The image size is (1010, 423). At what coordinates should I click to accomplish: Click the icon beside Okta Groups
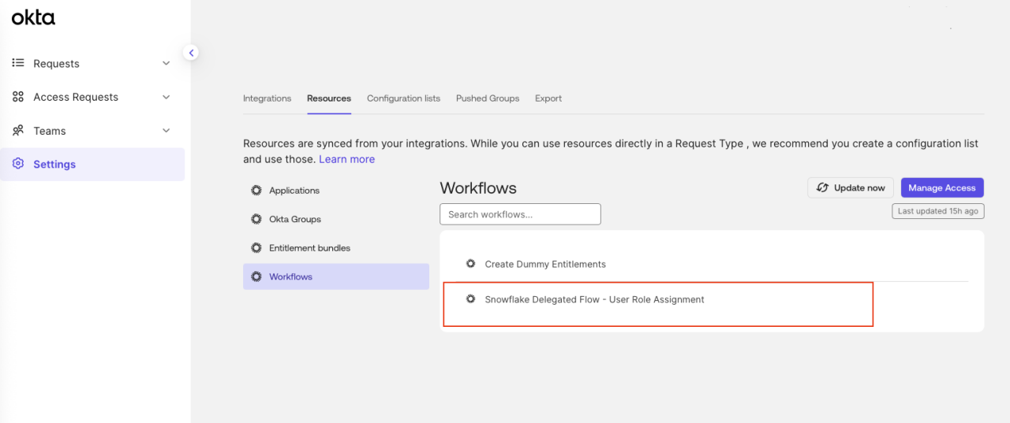tap(256, 219)
